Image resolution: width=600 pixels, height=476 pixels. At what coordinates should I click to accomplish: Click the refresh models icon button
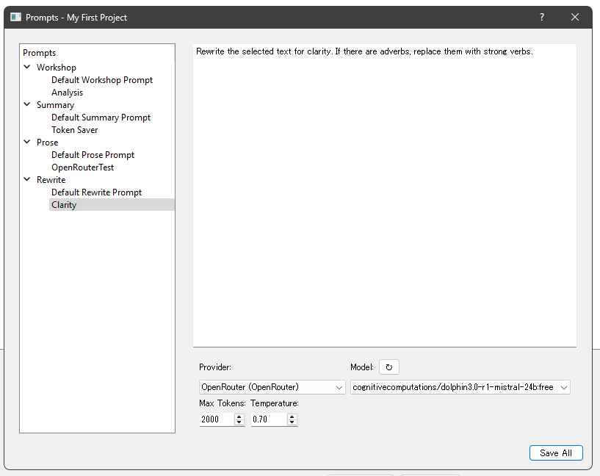[389, 367]
